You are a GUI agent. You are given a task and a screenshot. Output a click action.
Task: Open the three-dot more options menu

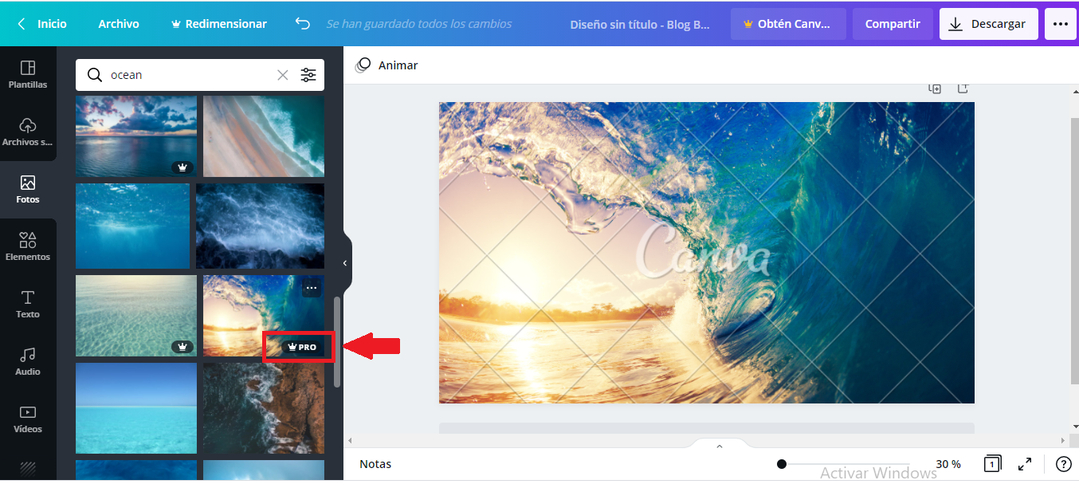[1060, 24]
